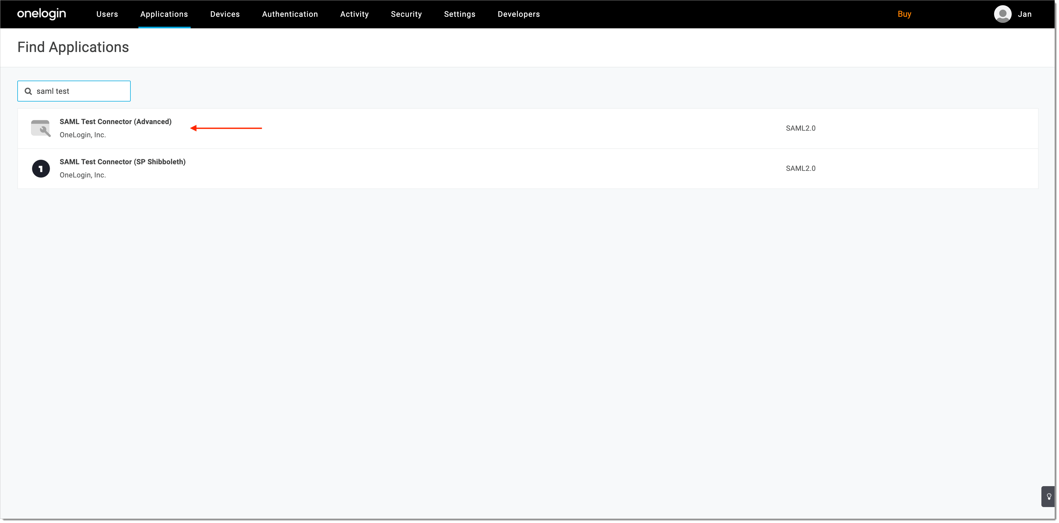
Task: Open the Devices menu item
Action: click(x=225, y=13)
